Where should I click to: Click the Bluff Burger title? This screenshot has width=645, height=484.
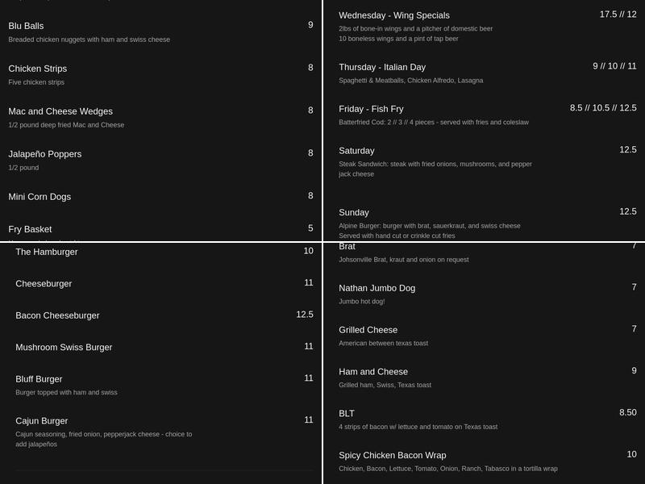tap(39, 379)
